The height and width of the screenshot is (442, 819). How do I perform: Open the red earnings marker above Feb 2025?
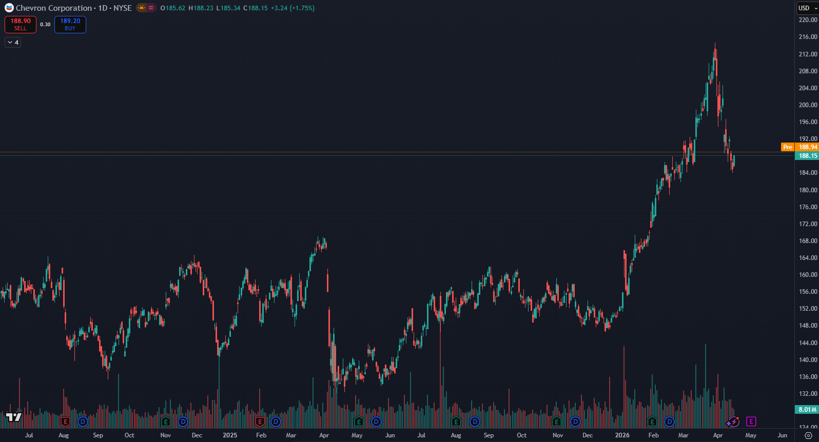pyautogui.click(x=260, y=422)
